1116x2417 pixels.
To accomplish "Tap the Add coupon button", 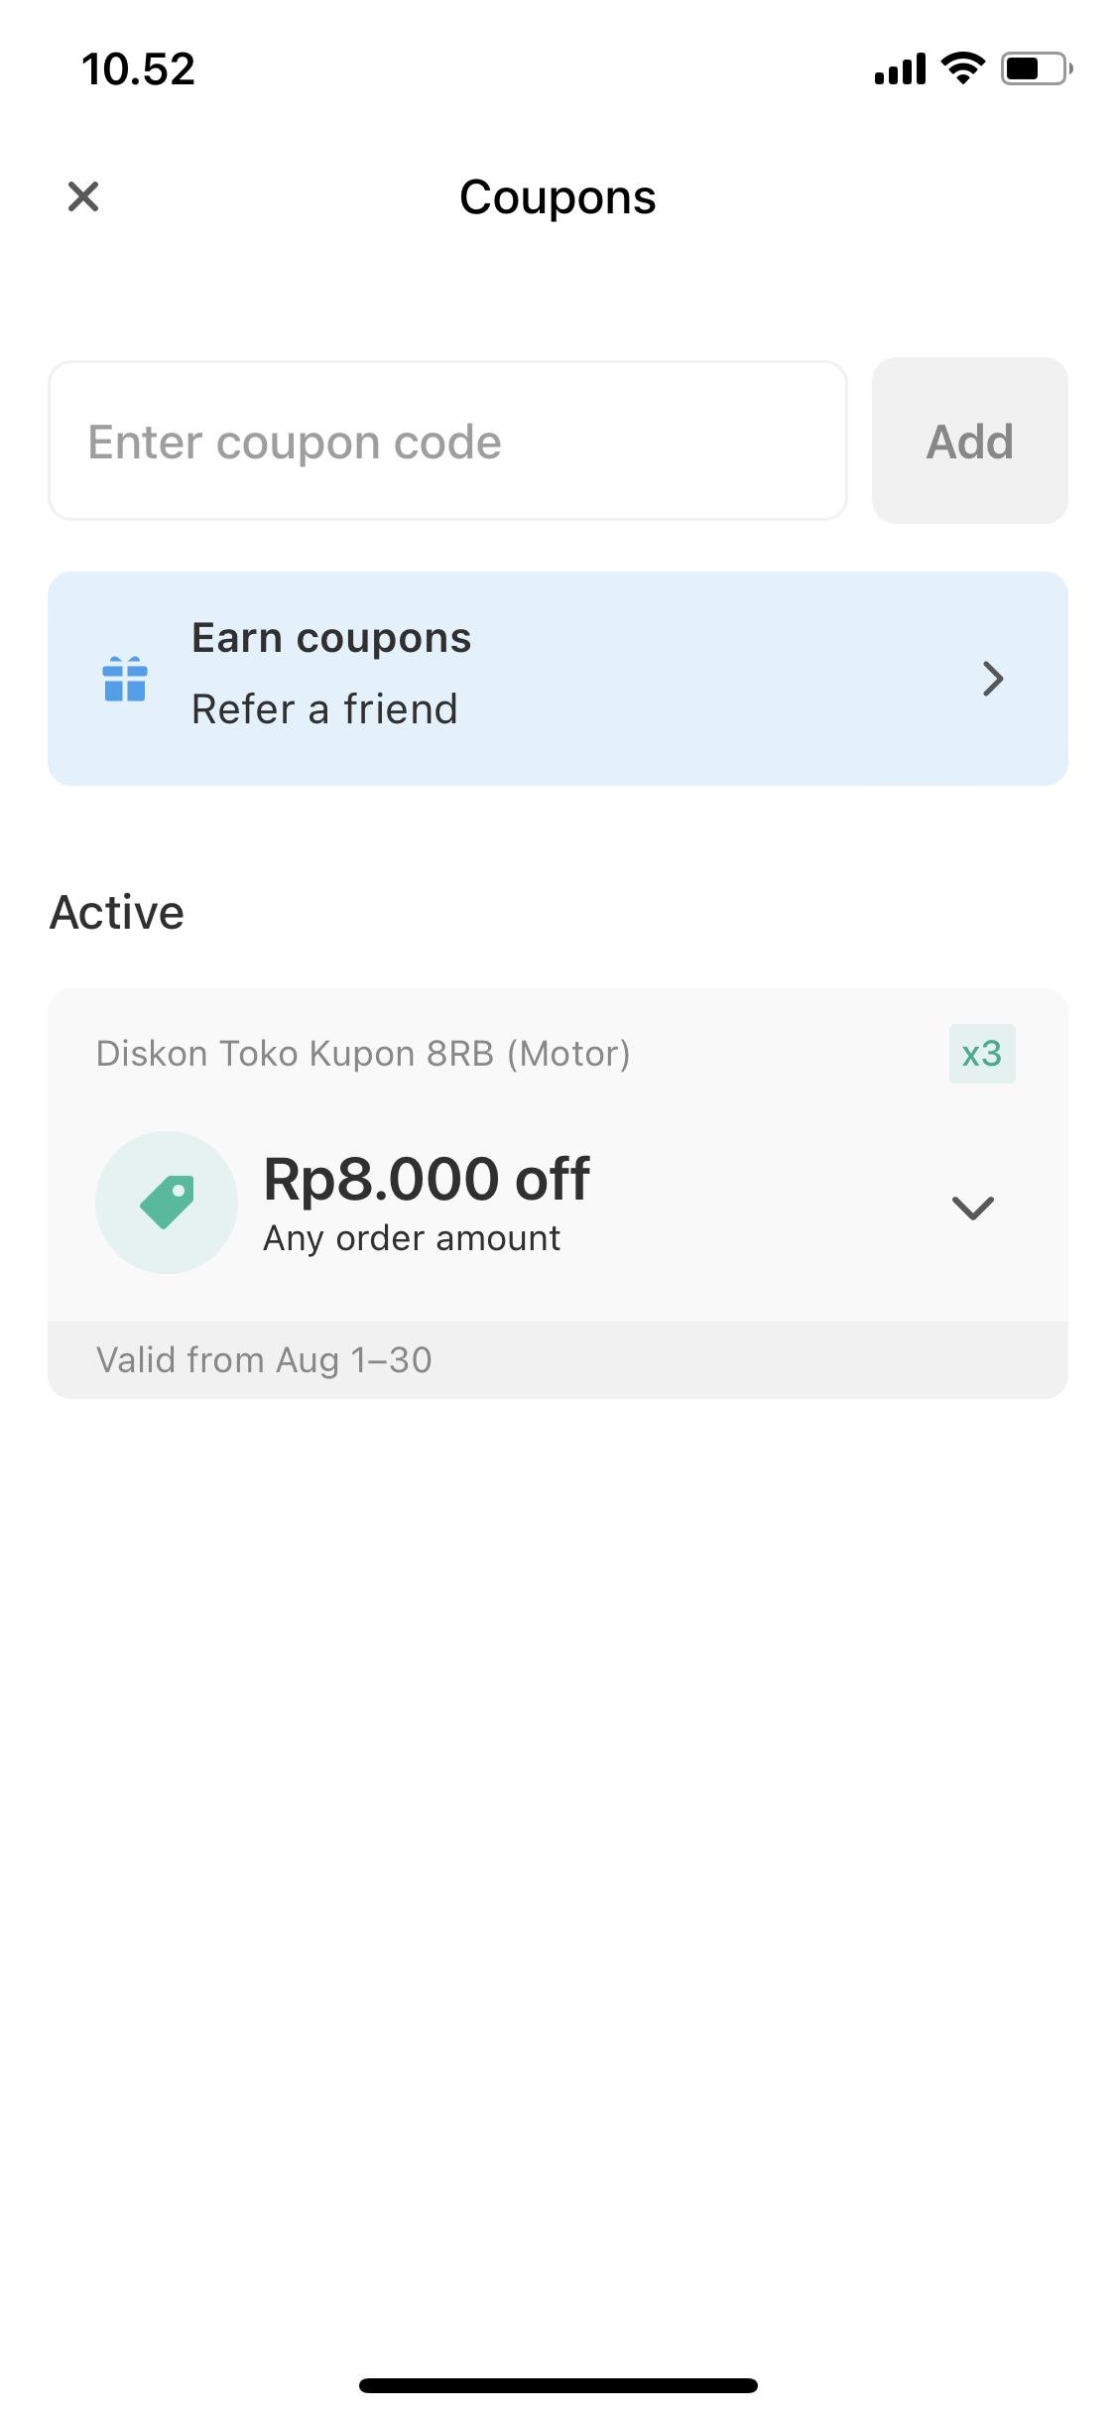I will [969, 441].
